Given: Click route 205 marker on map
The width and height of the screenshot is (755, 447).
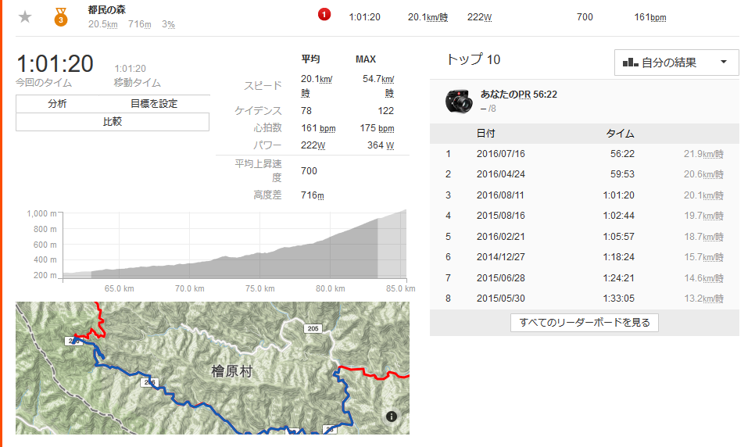Looking at the screenshot, I should point(313,328).
